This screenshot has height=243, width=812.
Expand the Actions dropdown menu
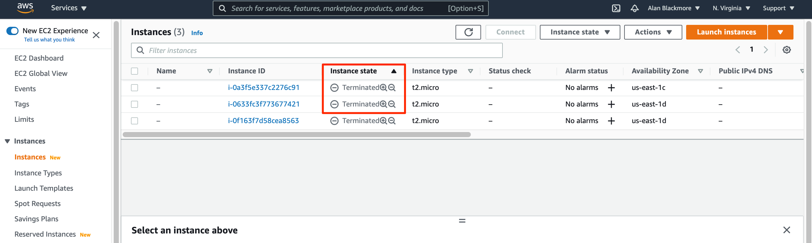tap(653, 32)
